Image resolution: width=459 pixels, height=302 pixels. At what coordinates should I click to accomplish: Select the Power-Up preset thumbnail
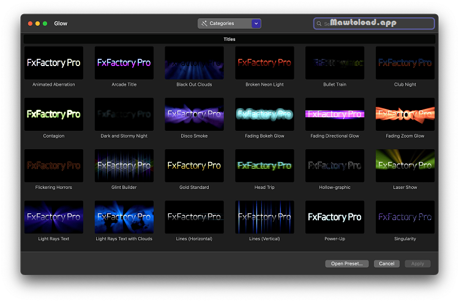coord(335,217)
